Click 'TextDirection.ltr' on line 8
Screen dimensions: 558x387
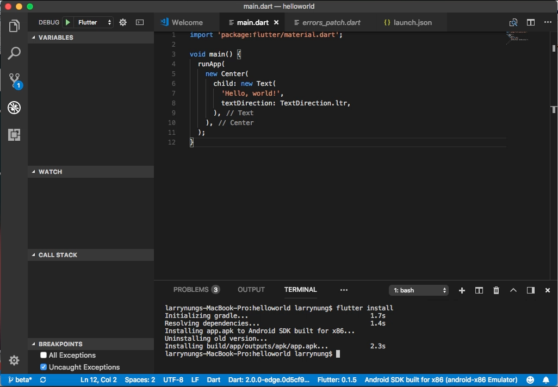tap(313, 103)
